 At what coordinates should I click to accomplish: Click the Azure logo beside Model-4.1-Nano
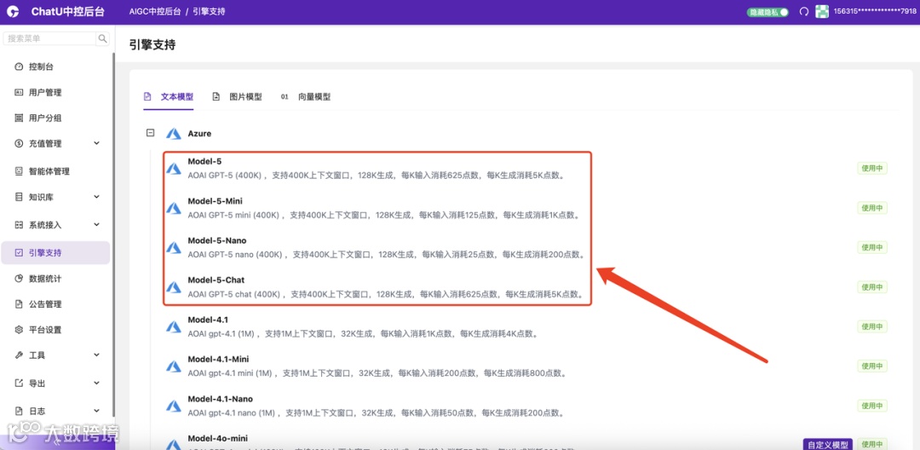pyautogui.click(x=173, y=406)
